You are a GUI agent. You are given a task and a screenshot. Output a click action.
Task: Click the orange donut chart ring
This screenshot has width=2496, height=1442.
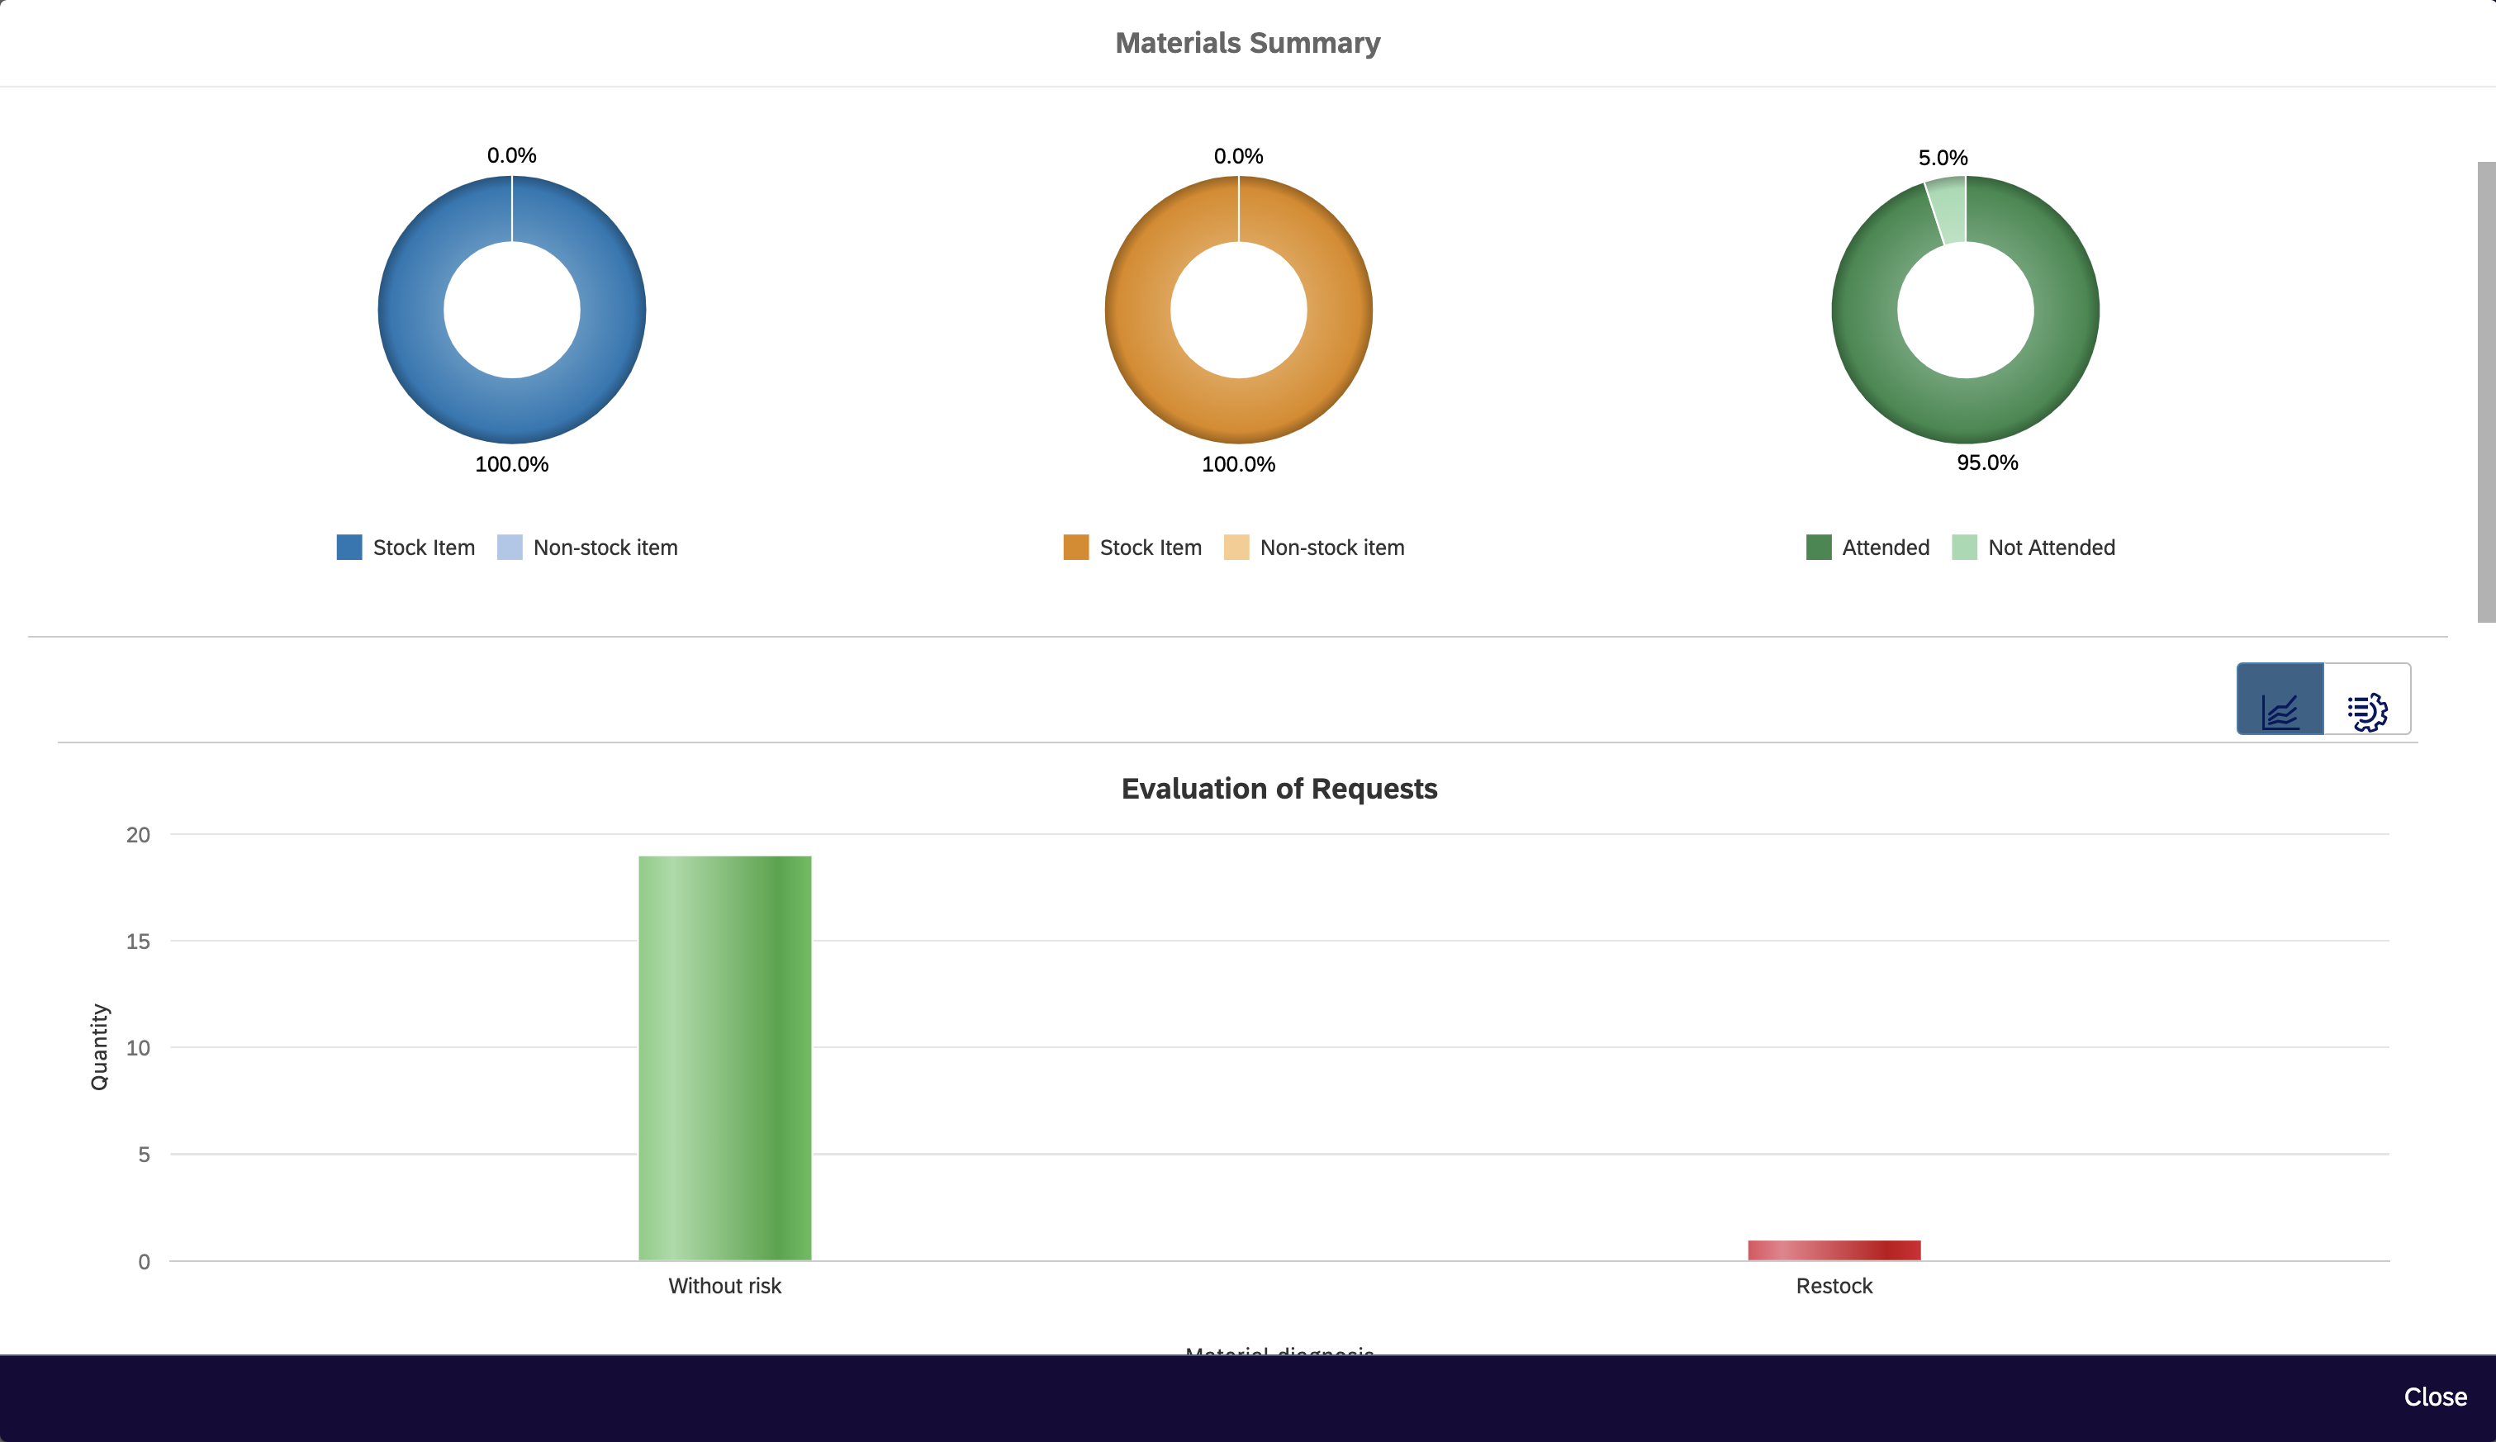tap(1238, 411)
